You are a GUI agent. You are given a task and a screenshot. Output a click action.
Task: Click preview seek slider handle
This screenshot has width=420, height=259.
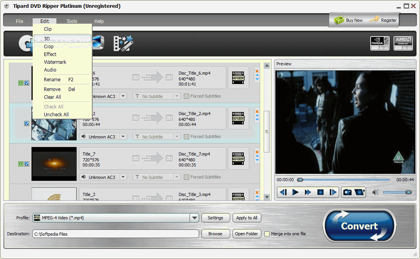pos(300,180)
